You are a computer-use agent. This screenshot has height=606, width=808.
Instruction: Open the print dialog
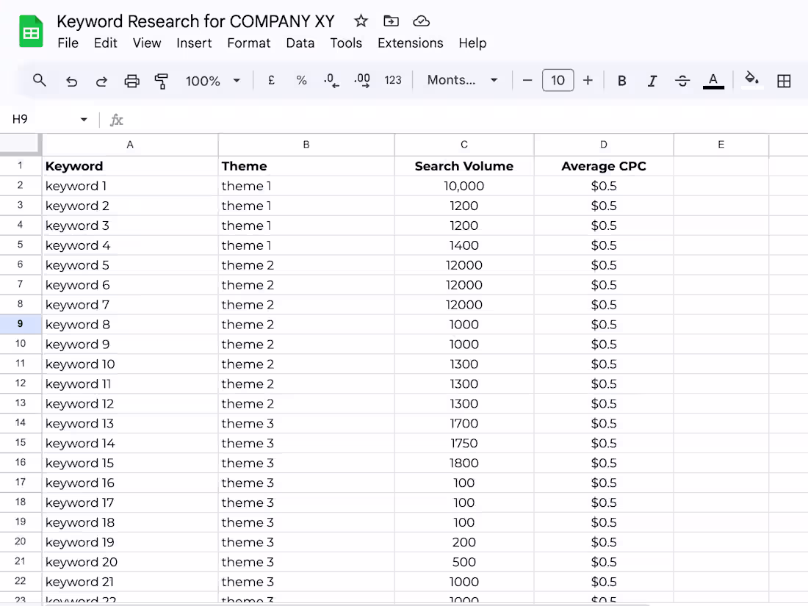(132, 81)
